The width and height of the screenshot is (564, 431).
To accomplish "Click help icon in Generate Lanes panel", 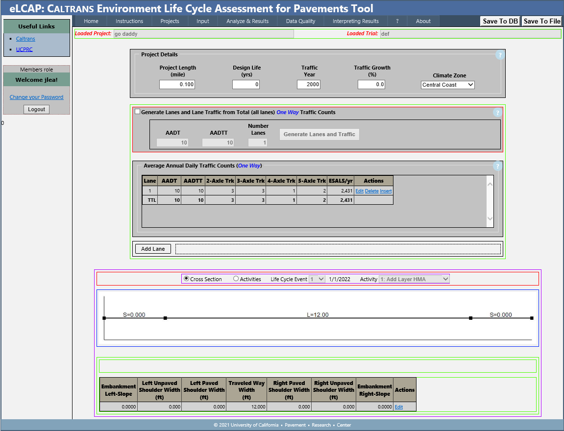I will tap(497, 113).
